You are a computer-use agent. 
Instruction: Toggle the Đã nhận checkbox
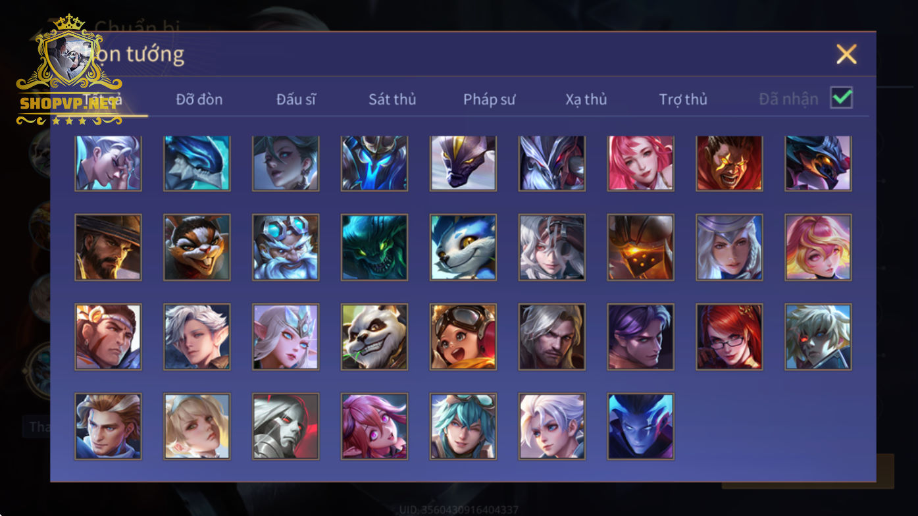(x=841, y=98)
